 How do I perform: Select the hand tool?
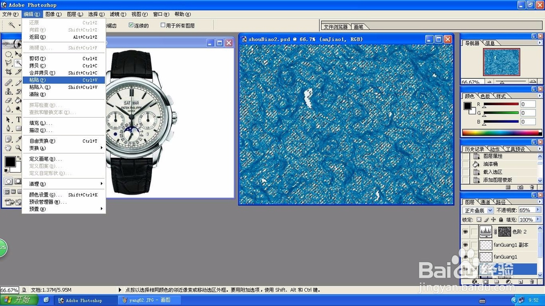pyautogui.click(x=8, y=148)
